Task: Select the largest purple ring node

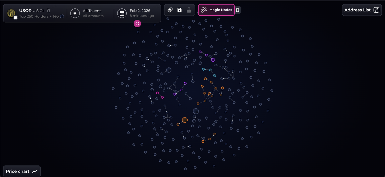Action: 213,60
